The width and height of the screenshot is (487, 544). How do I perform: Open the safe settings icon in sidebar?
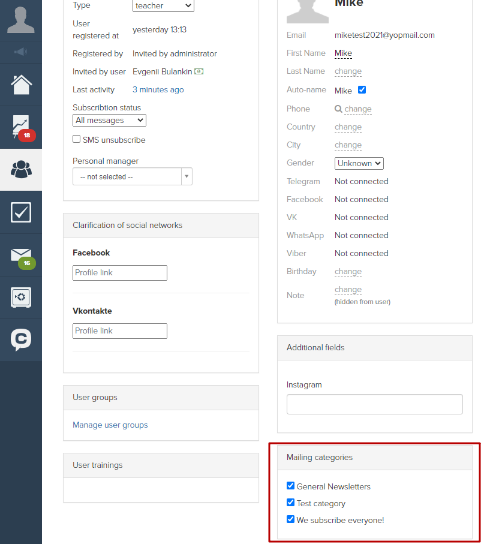tap(21, 297)
